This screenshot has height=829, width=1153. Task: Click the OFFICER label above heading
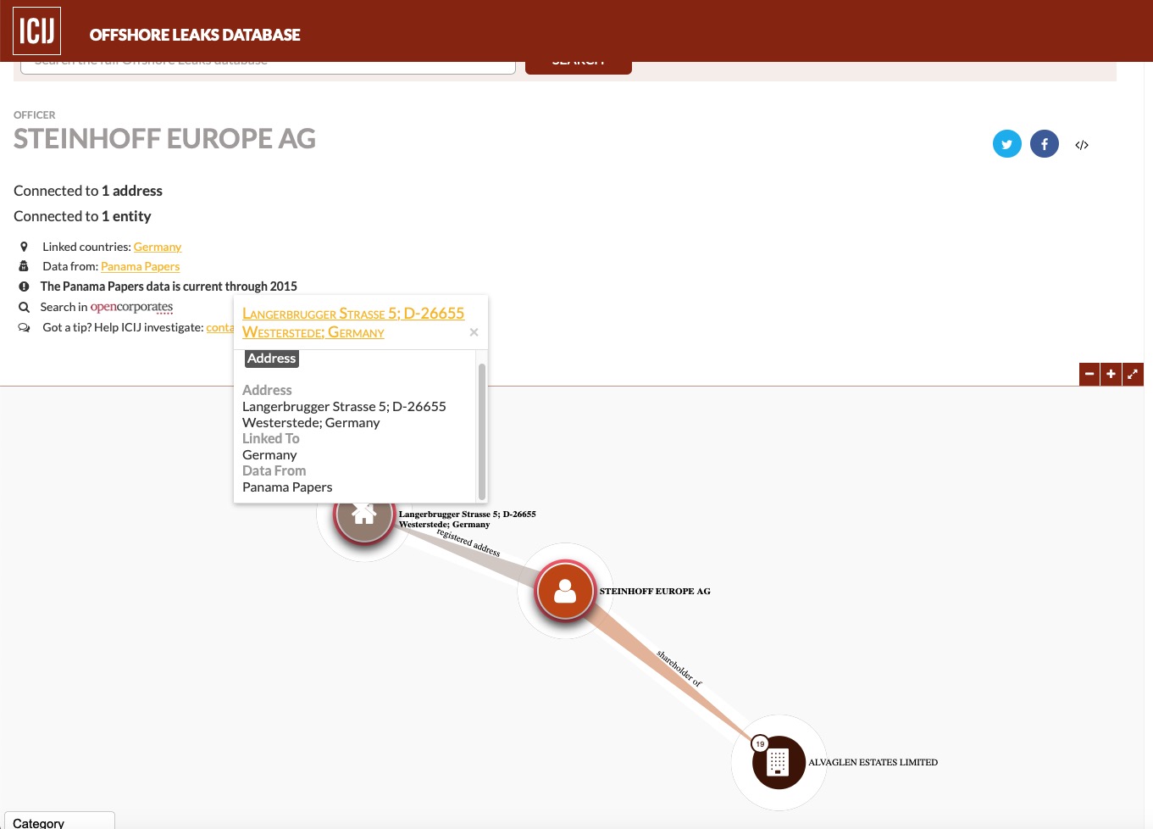coord(35,114)
